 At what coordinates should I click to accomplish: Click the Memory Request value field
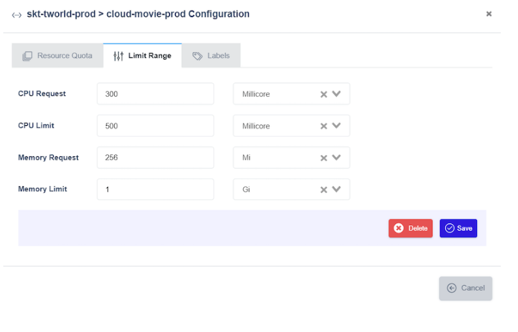[x=155, y=158]
